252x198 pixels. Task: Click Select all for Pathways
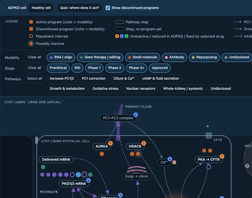(x=34, y=79)
